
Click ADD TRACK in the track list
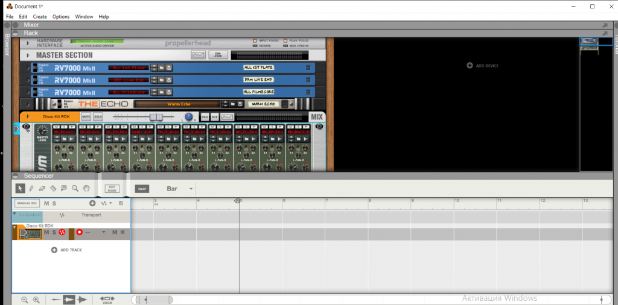pos(66,250)
